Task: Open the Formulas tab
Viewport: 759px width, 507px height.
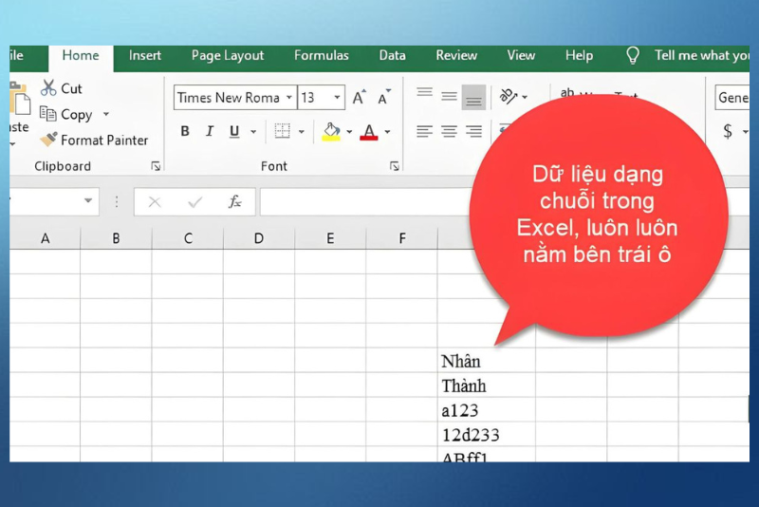Action: pyautogui.click(x=322, y=56)
